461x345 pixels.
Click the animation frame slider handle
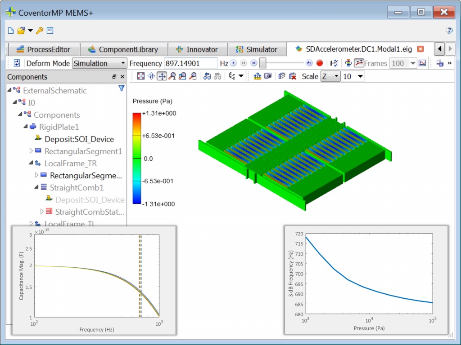(x=263, y=63)
